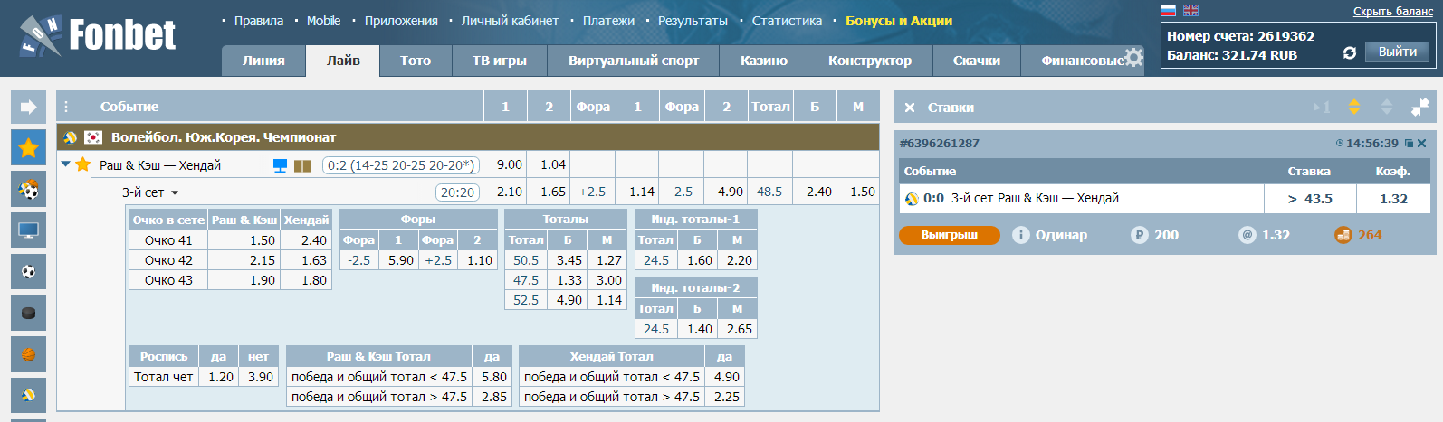The image size is (1443, 422).
Task: Open match statistics scoreboard icon
Action: coord(302,165)
